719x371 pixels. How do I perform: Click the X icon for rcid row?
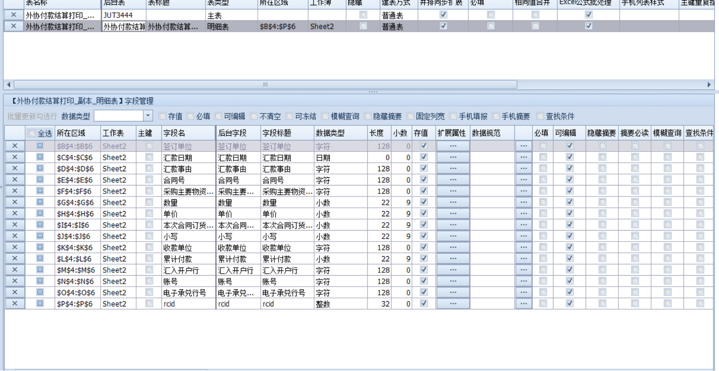coord(15,304)
